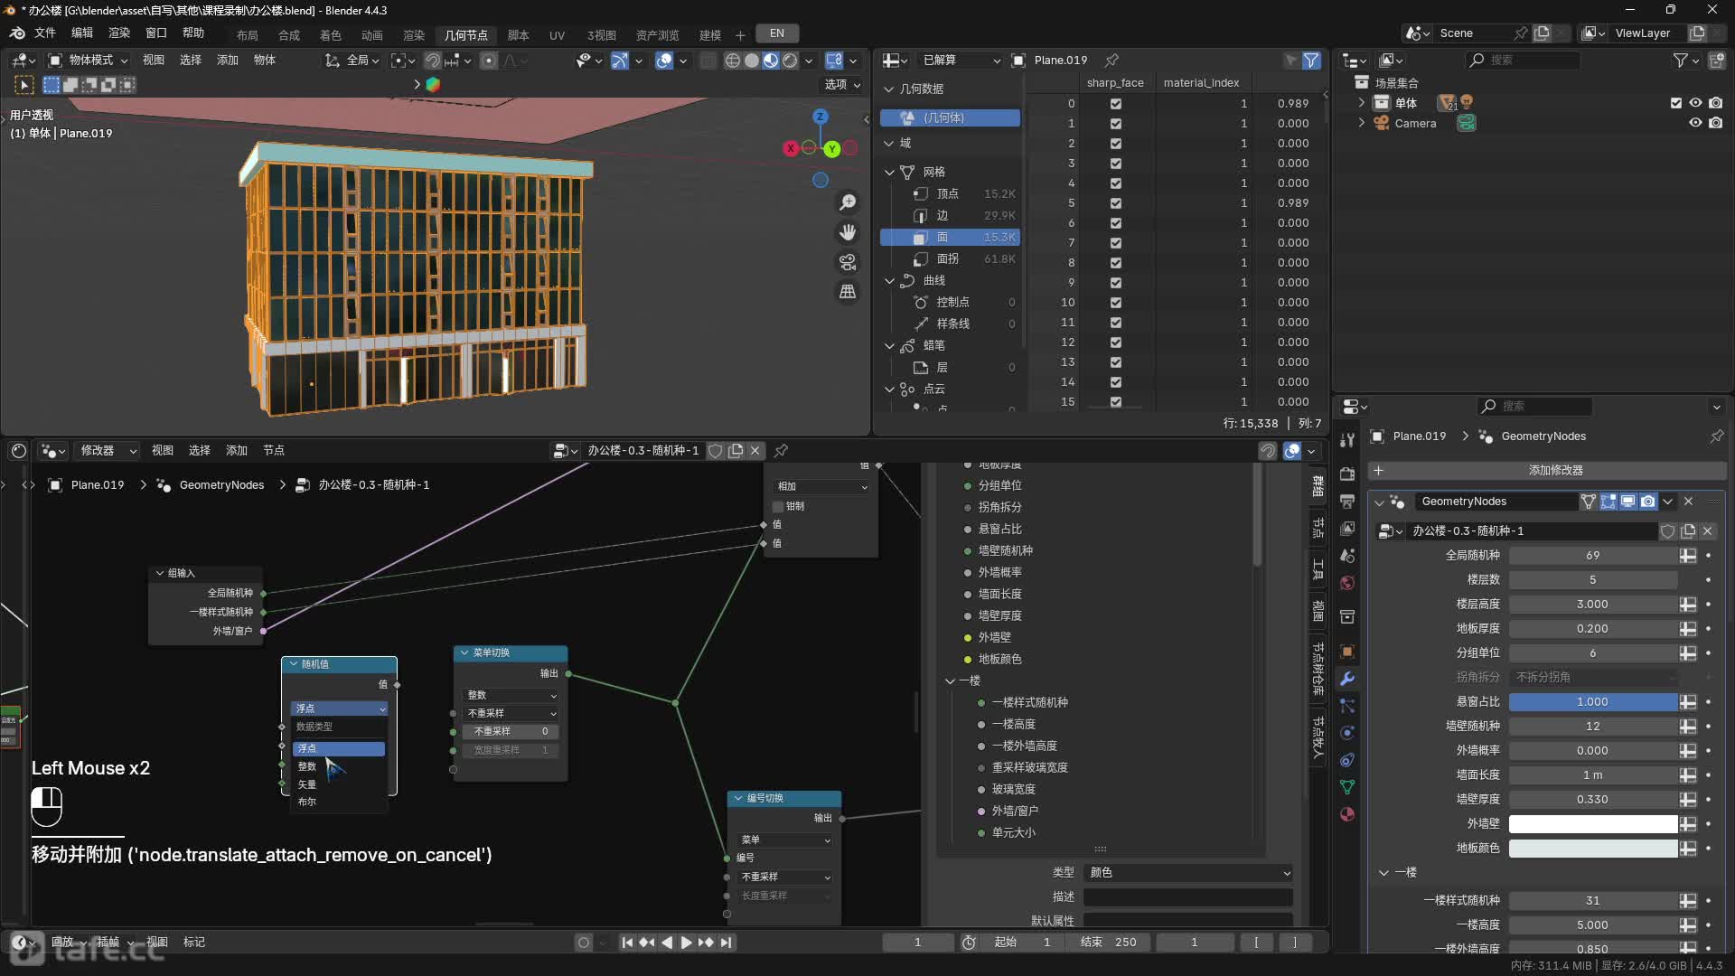Click the zoom magnifier in viewport

(848, 202)
